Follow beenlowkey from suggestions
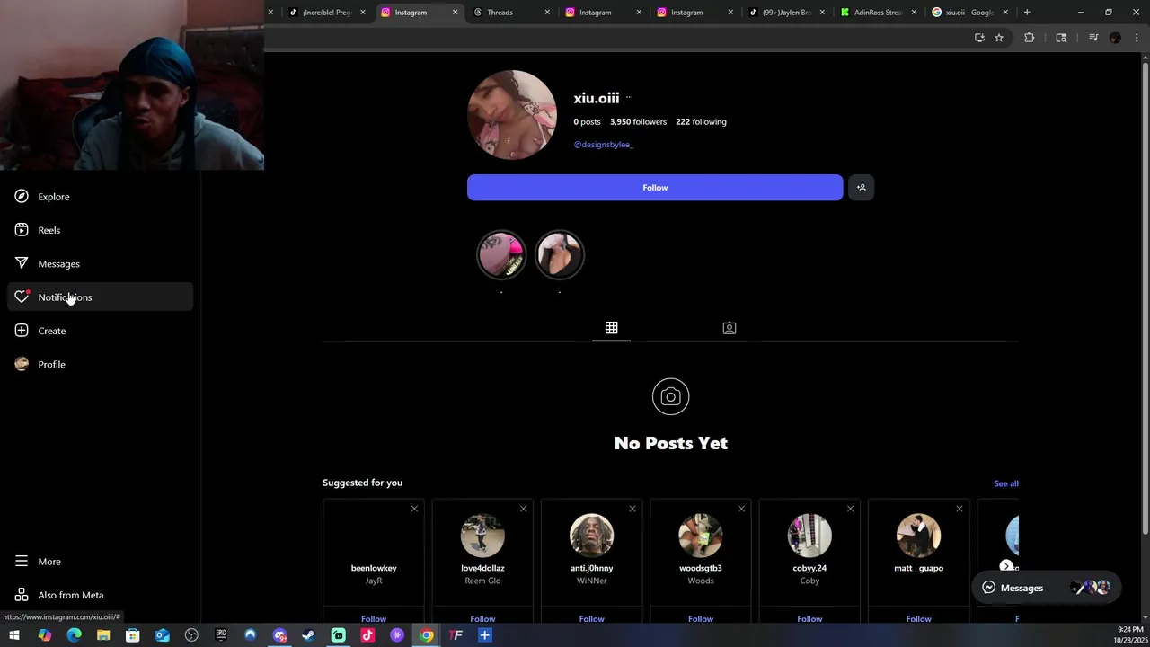1150x647 pixels. [374, 618]
